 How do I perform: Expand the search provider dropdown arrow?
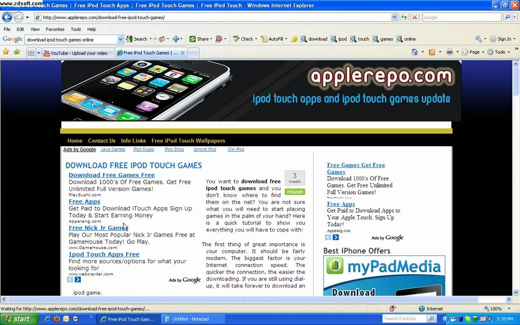click(515, 17)
